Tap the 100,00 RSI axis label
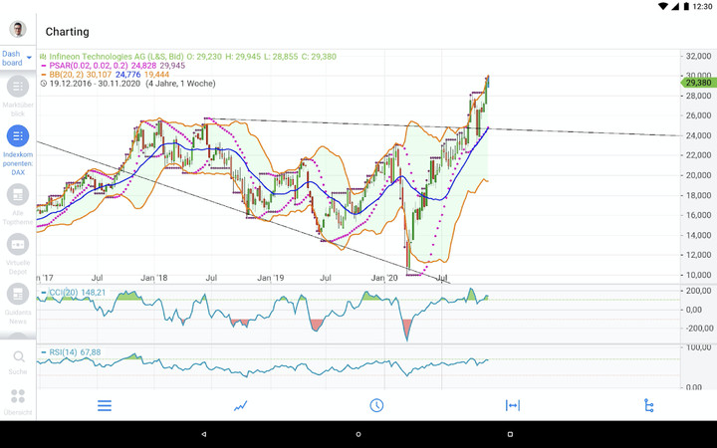Screen dimensions: 717x448 tap(699, 347)
